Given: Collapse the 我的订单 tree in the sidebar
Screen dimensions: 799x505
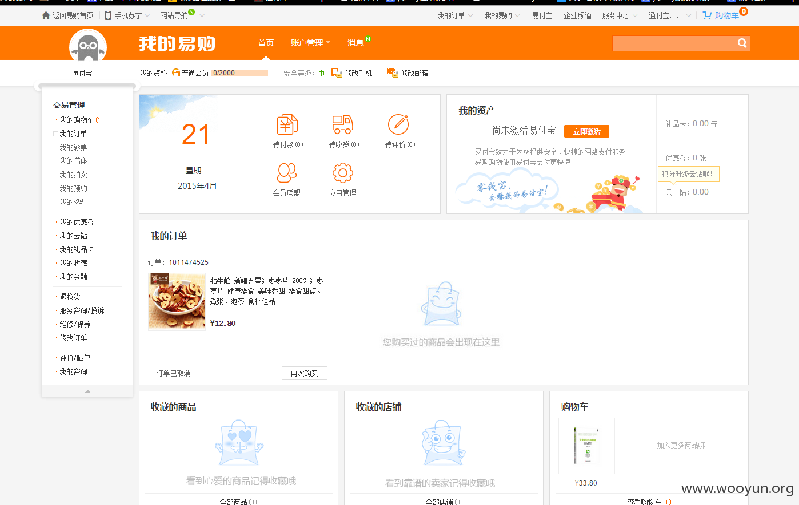Looking at the screenshot, I should pyautogui.click(x=55, y=134).
